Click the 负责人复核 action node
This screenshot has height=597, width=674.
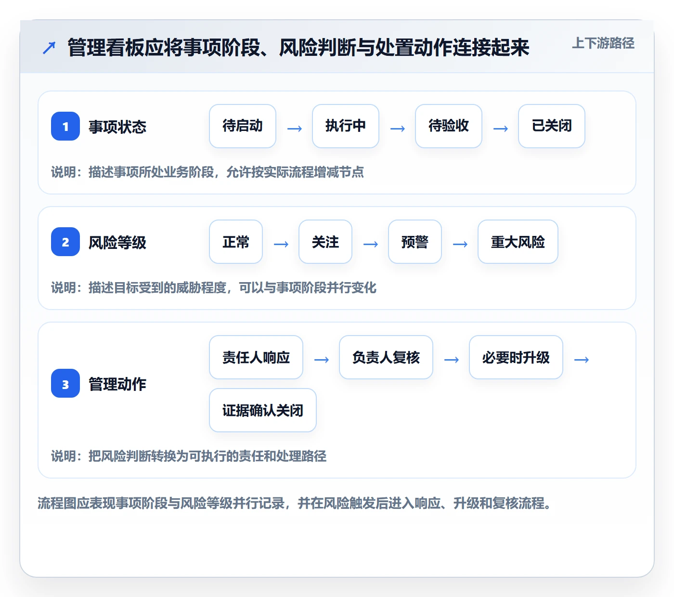coord(386,357)
